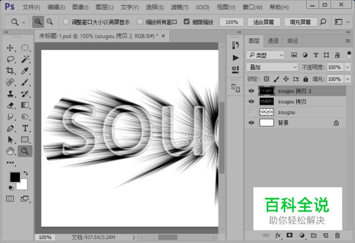This screenshot has width=355, height=243.
Task: Choose Zoom In mode in options bar
Action: (38, 21)
